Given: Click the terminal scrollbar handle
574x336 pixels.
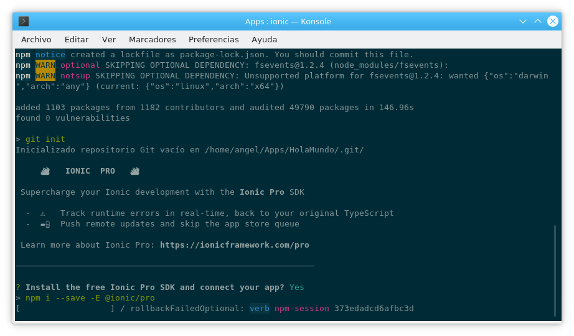Looking at the screenshot, I should click(555, 271).
